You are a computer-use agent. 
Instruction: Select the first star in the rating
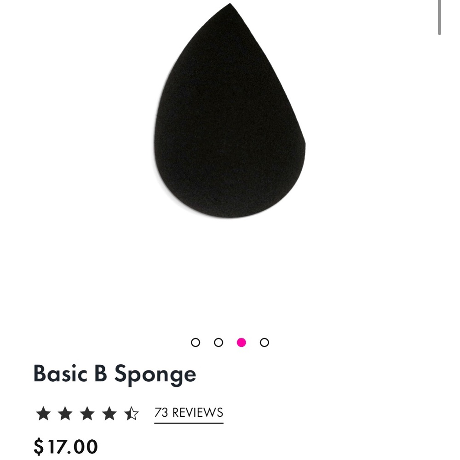coord(44,414)
